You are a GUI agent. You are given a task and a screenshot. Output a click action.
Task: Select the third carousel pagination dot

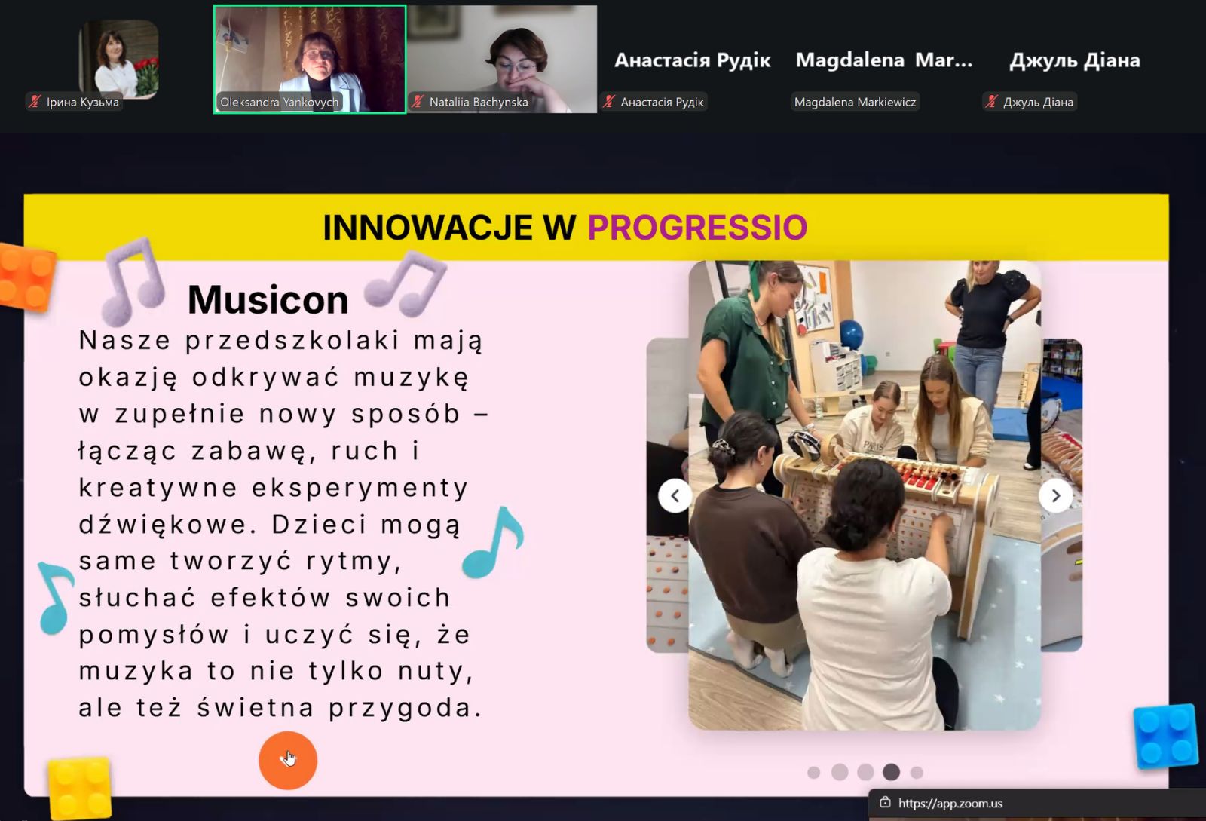[865, 772]
